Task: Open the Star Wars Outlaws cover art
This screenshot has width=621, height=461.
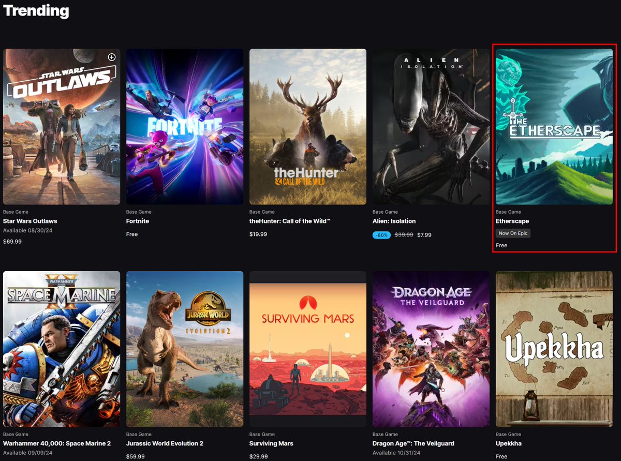Action: coord(62,127)
